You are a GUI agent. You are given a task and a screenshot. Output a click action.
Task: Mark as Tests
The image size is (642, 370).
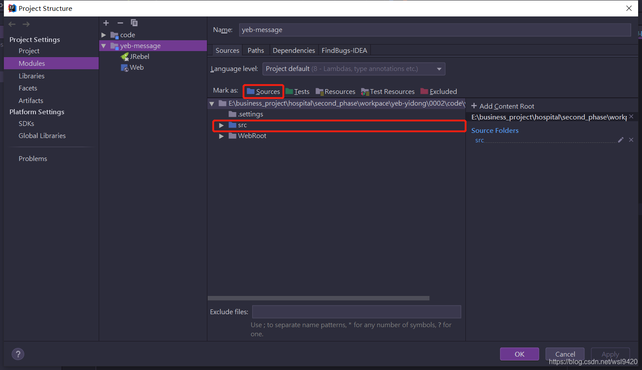(297, 91)
